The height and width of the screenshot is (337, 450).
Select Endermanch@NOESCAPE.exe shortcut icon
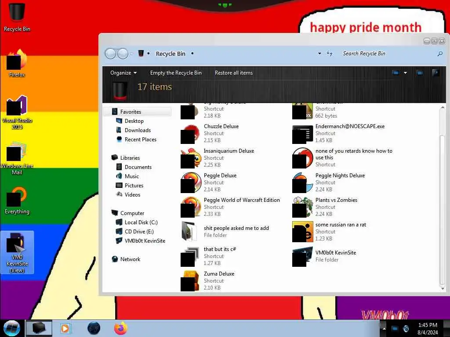point(302,133)
